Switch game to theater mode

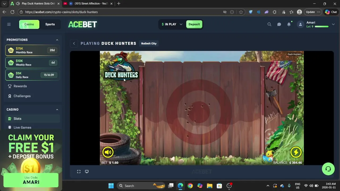[87, 172]
